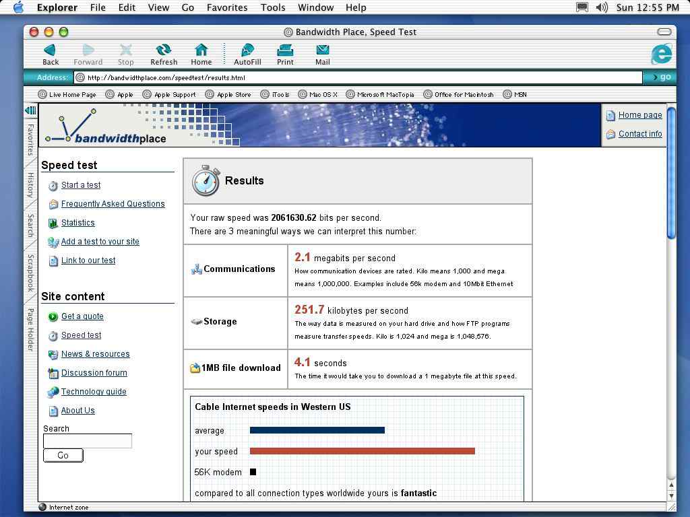690x517 pixels.
Task: Click the volume speaker icon in menu bar
Action: [602, 7]
